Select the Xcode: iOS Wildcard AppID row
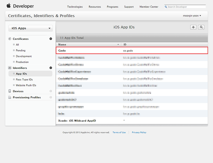Viewport: 213px width, 163px height. tap(132, 120)
